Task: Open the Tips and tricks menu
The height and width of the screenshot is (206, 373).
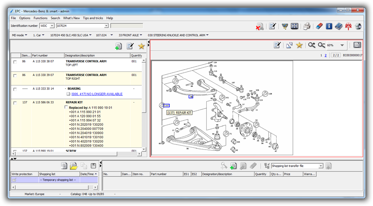Action: pos(93,18)
